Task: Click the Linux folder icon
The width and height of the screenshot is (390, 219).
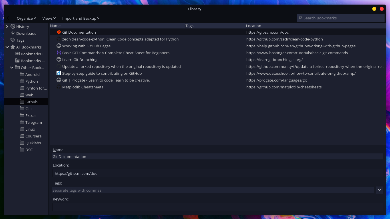Action: (22, 129)
